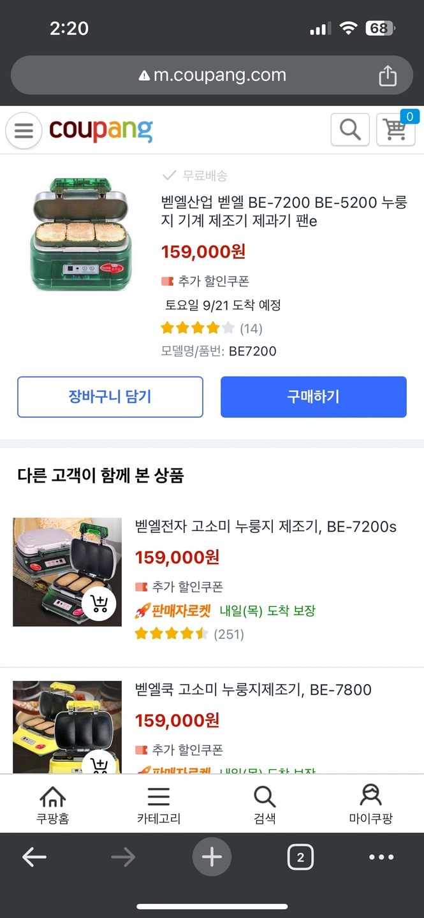Open the shopping cart icon
424x918 pixels.
395,130
